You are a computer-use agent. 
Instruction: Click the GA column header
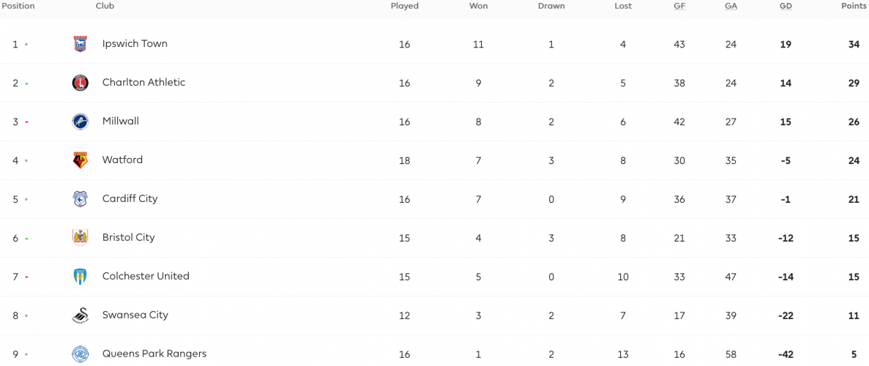click(731, 6)
